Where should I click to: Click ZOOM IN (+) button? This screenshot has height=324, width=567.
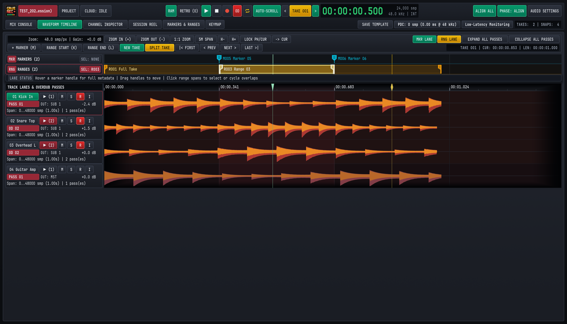click(120, 39)
